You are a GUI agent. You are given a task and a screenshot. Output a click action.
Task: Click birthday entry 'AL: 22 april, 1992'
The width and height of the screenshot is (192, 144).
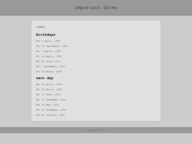tap(49, 56)
